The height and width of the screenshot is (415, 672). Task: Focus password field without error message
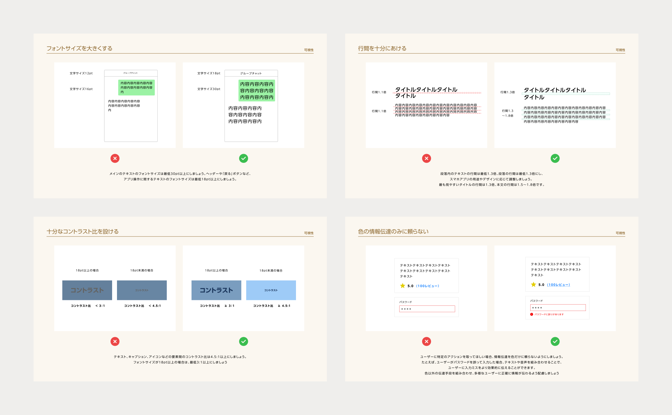coord(427,309)
